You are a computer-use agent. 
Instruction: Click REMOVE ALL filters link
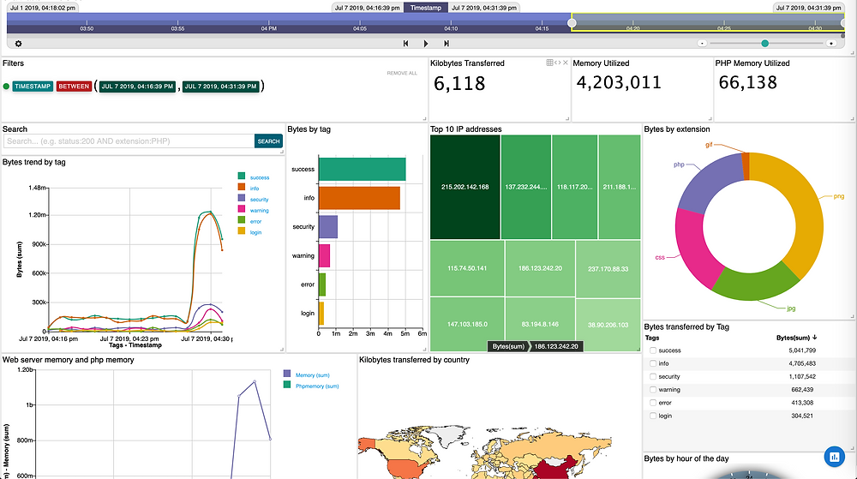(402, 73)
